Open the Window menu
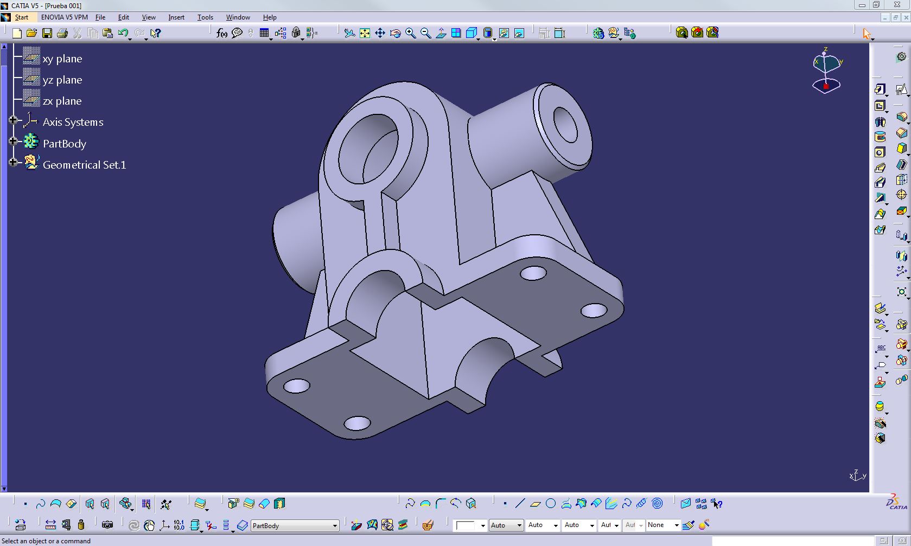The height and width of the screenshot is (546, 911). (238, 17)
